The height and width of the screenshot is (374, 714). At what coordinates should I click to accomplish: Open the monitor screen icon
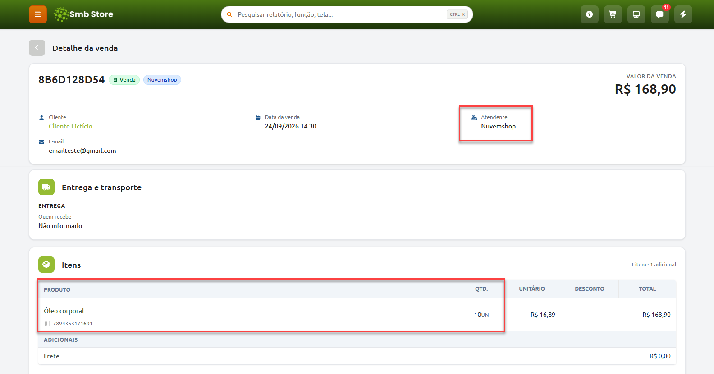point(636,14)
